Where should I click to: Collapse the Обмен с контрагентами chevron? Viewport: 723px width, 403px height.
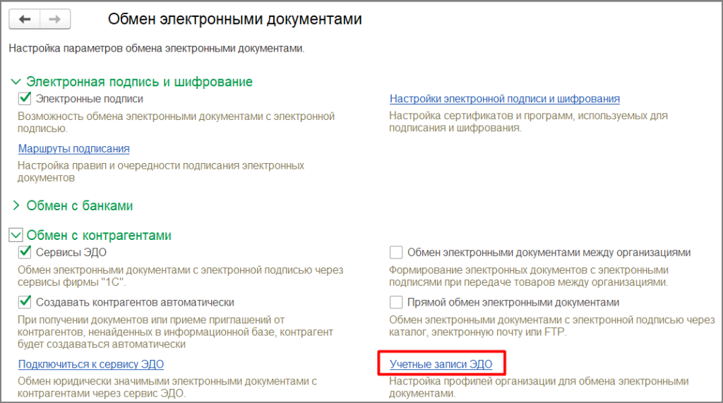[16, 235]
